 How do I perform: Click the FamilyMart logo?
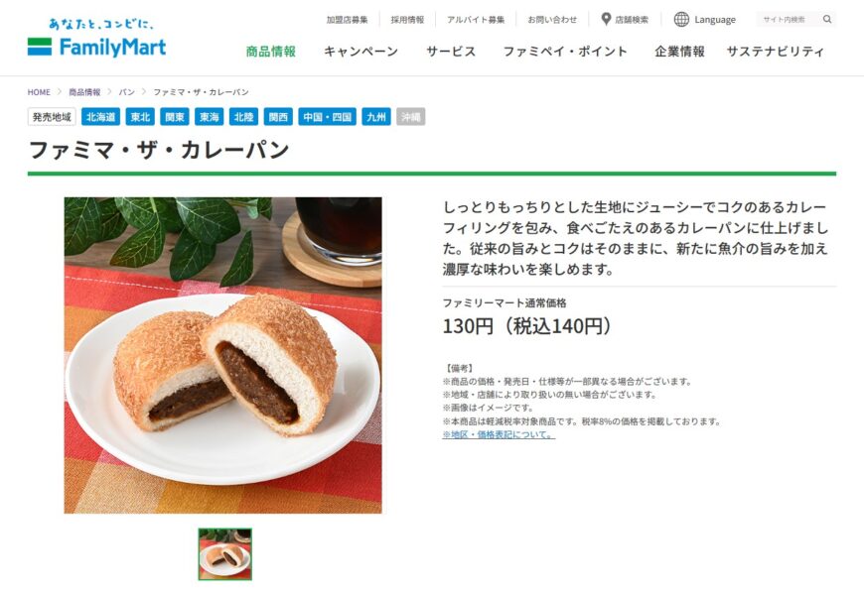point(96,39)
